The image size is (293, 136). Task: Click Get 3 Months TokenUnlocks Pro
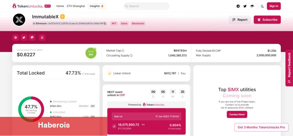pos(261,127)
